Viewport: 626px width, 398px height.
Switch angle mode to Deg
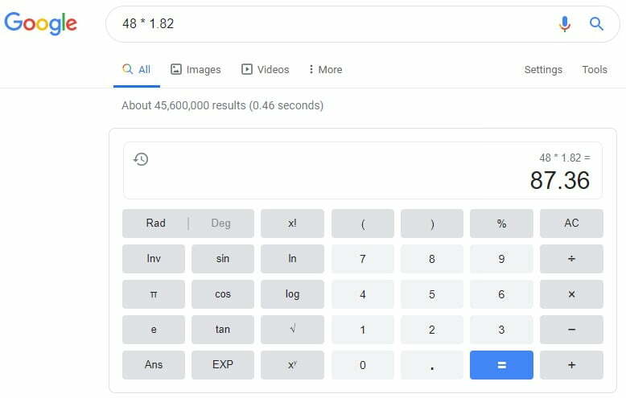coord(220,224)
